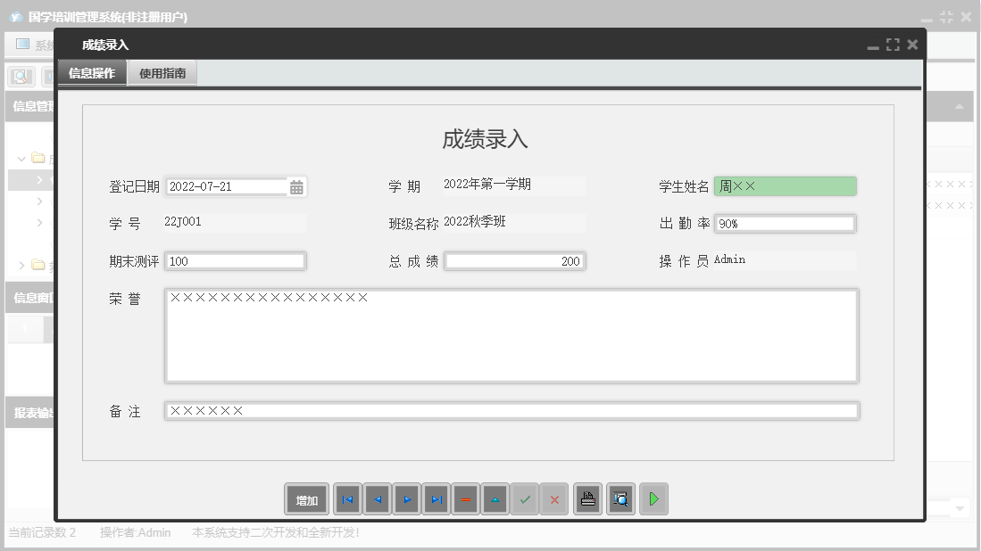Open print preview for the grade form
Image resolution: width=981 pixels, height=551 pixels.
point(620,499)
